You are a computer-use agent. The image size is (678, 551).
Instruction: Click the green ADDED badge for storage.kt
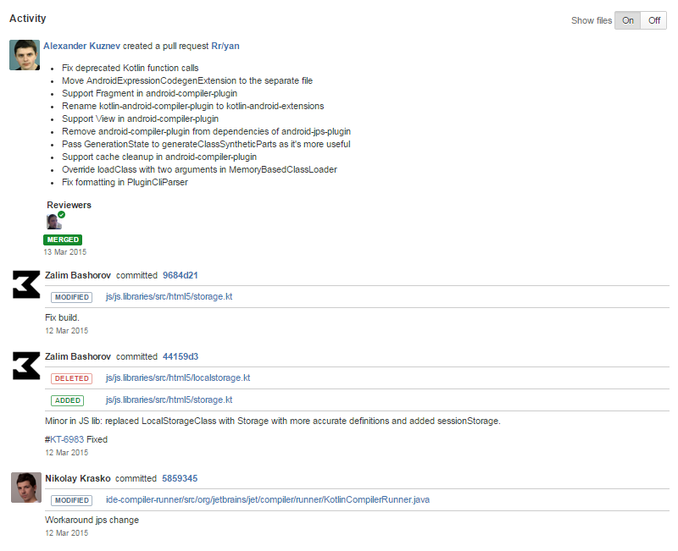click(68, 400)
